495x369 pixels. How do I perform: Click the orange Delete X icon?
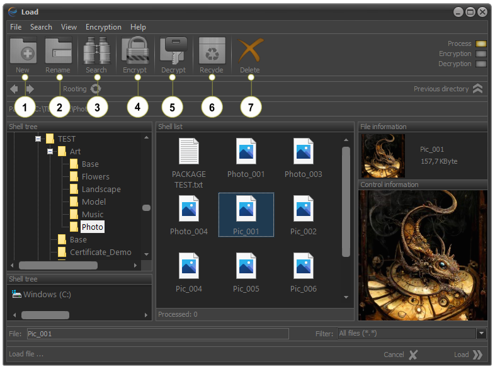(x=251, y=50)
